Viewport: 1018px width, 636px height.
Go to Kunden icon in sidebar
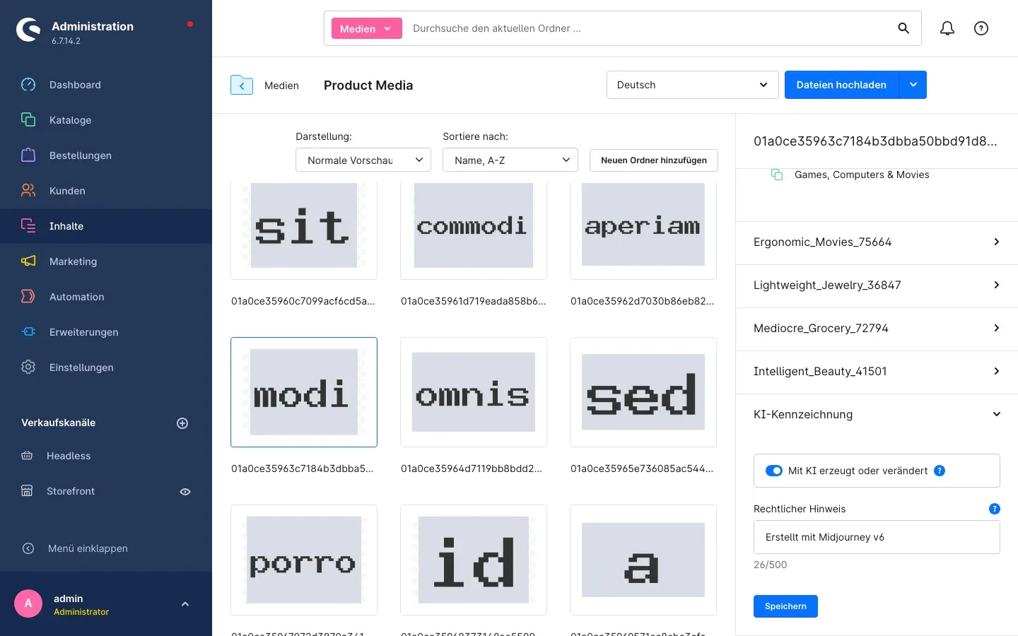point(28,191)
